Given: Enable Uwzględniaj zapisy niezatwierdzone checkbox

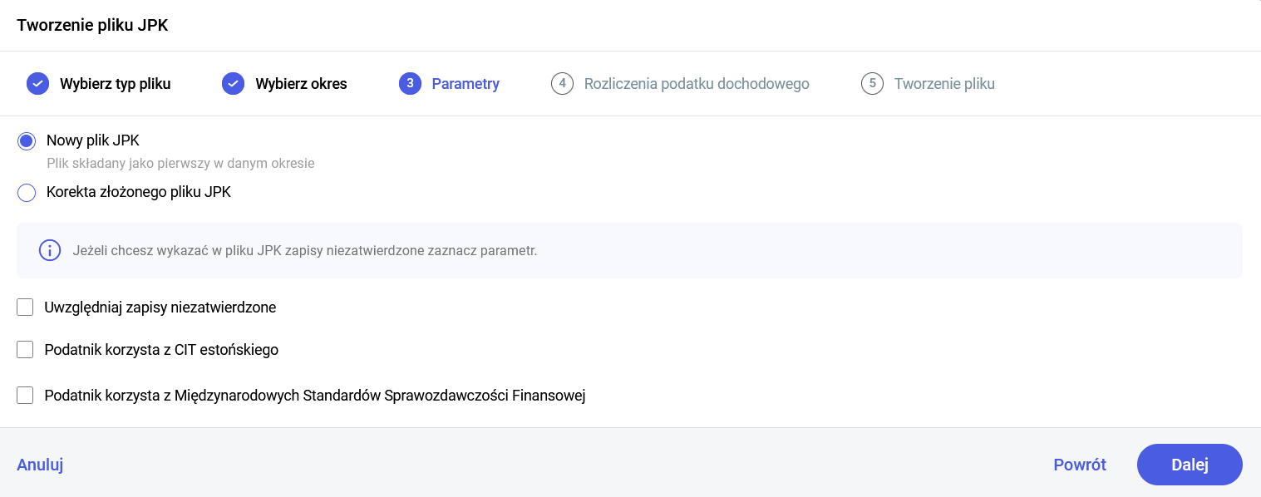Looking at the screenshot, I should 25,308.
